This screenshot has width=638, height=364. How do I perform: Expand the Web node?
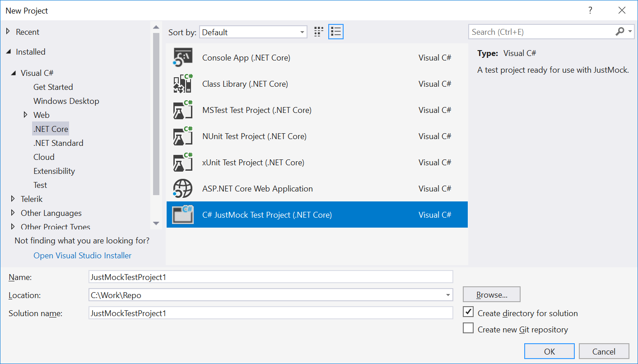[x=26, y=115]
